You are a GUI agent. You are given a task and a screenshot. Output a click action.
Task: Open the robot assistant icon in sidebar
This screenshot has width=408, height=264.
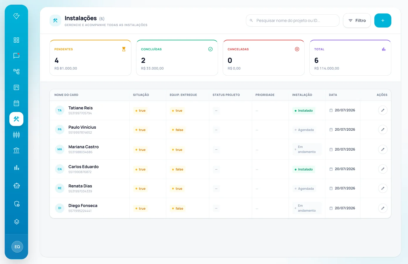pos(16,186)
